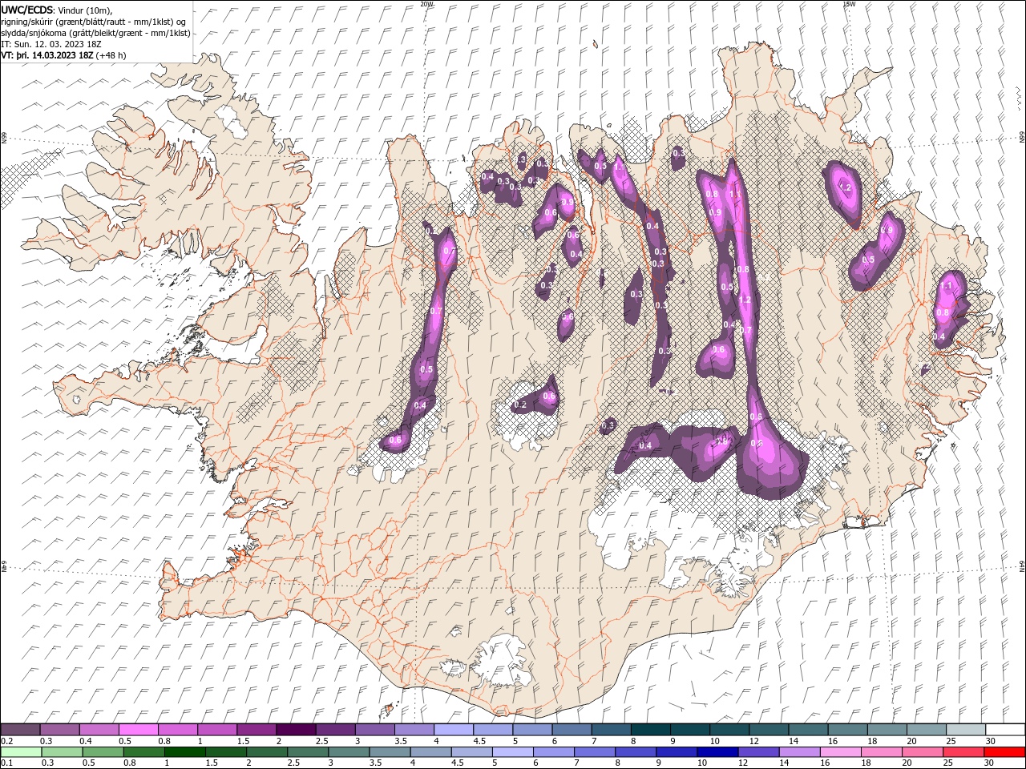Image resolution: width=1026 pixels, height=769 pixels.
Task: Pick the light lavender swatch labeled 4, upper scale
Action: 453,730
